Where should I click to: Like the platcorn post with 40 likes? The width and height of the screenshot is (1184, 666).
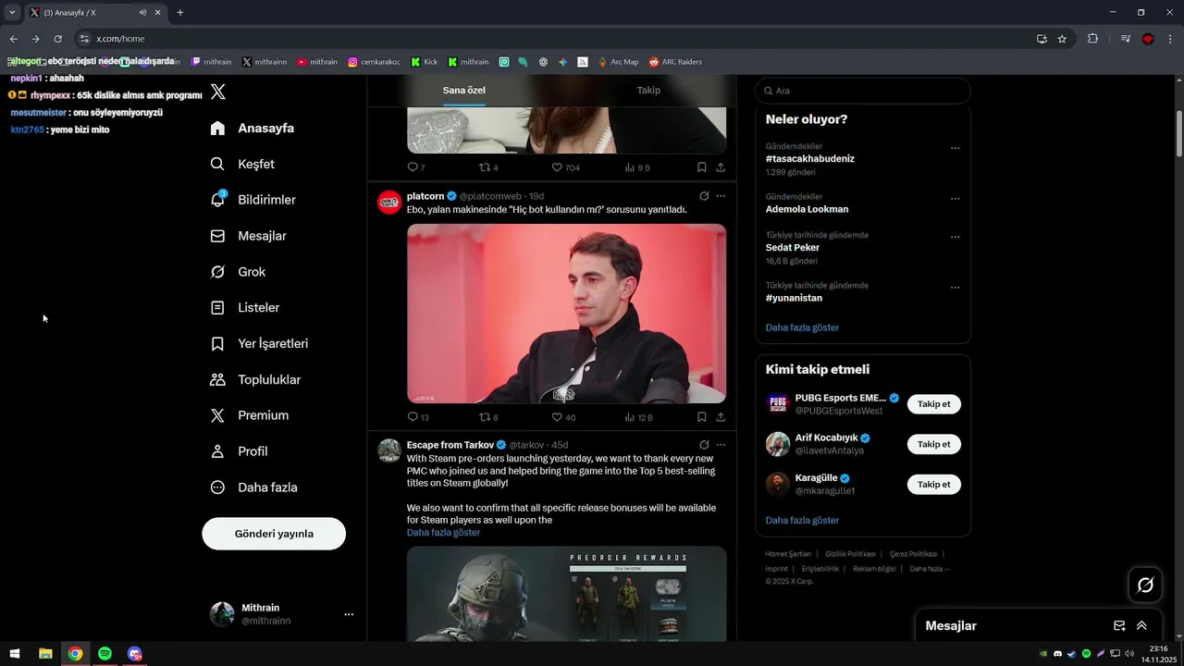tap(563, 417)
